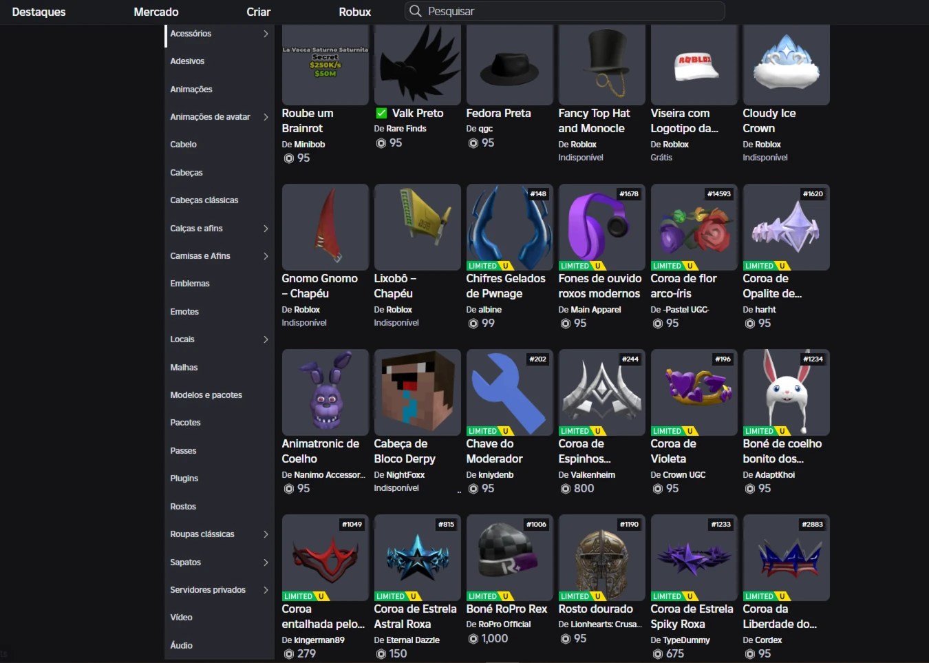Open the Robux tab
This screenshot has width=929, height=663.
(355, 12)
